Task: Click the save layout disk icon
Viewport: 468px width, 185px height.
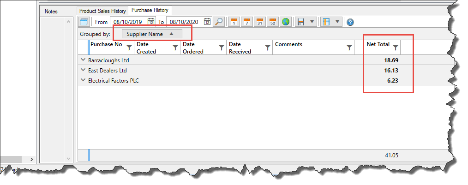Action: click(x=301, y=22)
